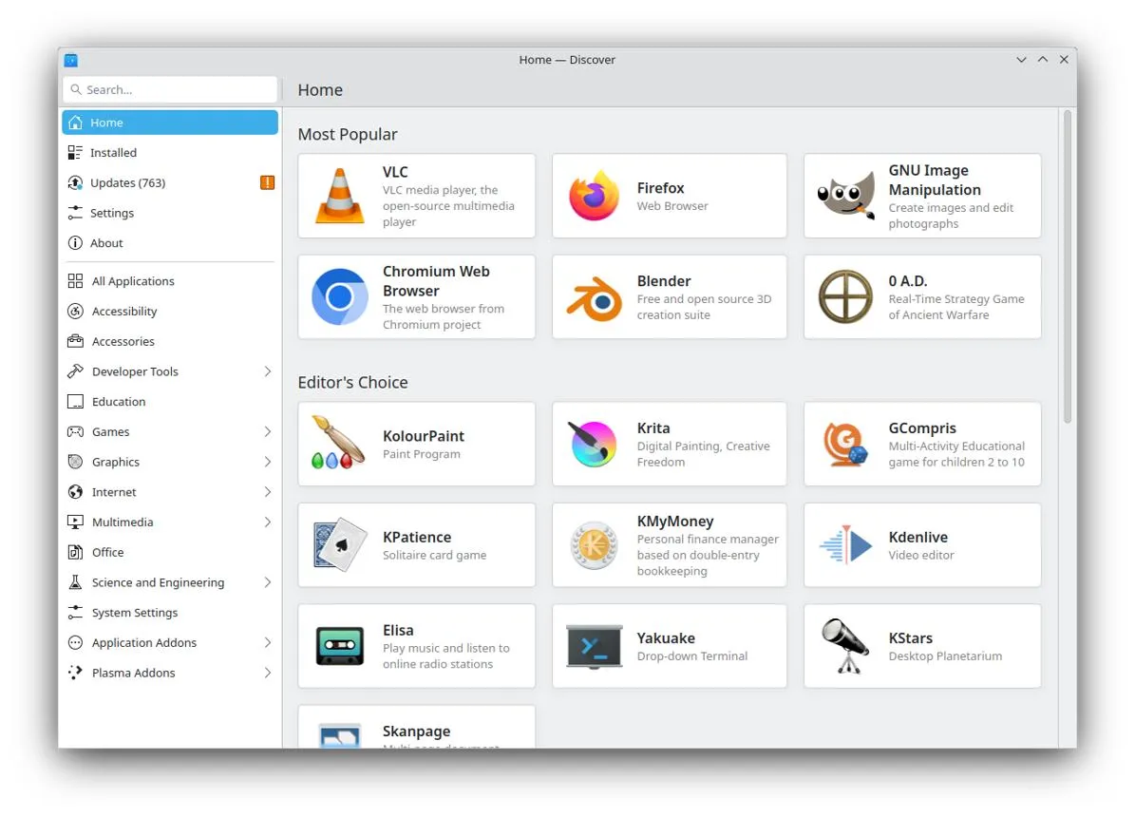Click the Krita app icon
The width and height of the screenshot is (1135, 817).
(x=593, y=444)
